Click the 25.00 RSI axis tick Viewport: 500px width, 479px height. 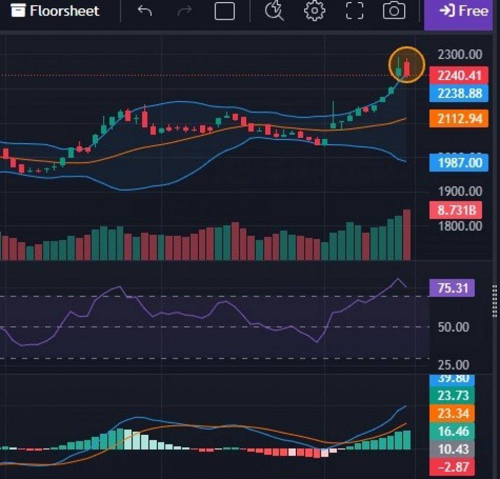[454, 364]
